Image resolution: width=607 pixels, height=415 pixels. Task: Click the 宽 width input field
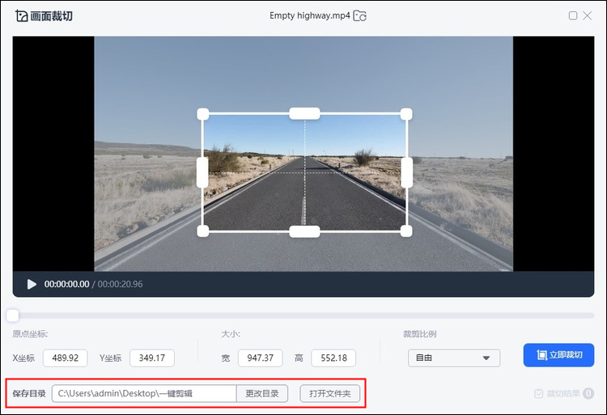(x=260, y=358)
